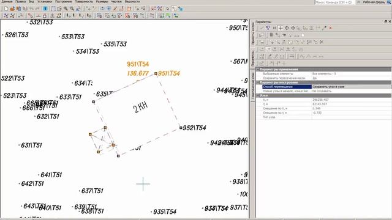Edit the Y, м coordinate field

coord(351,104)
